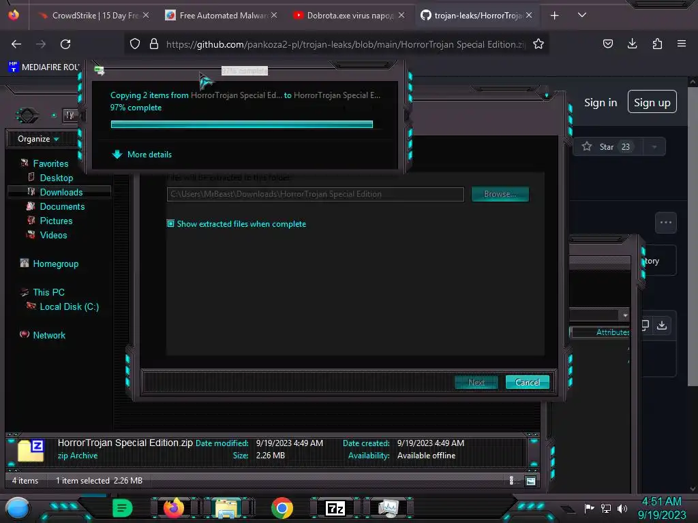Image resolution: width=698 pixels, height=523 pixels.
Task: Open the extensions puzzle icon
Action: click(657, 44)
